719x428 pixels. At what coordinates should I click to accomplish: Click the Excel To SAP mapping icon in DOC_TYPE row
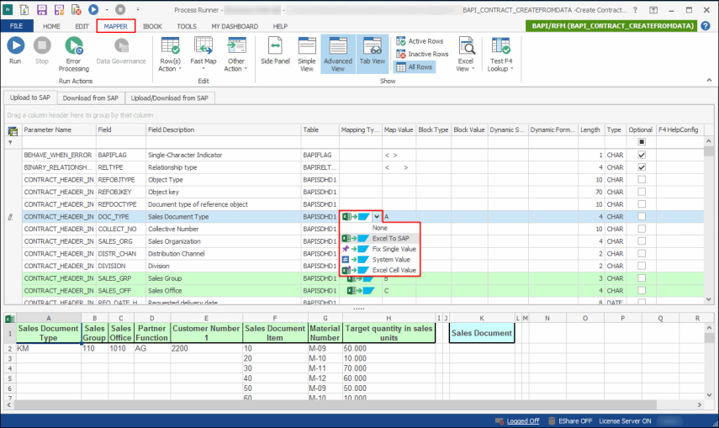coord(356,217)
